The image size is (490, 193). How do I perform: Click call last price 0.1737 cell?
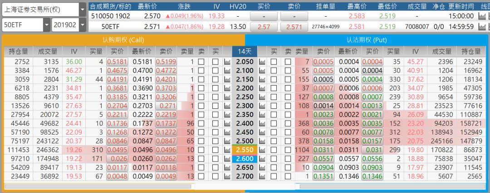coord(142,123)
